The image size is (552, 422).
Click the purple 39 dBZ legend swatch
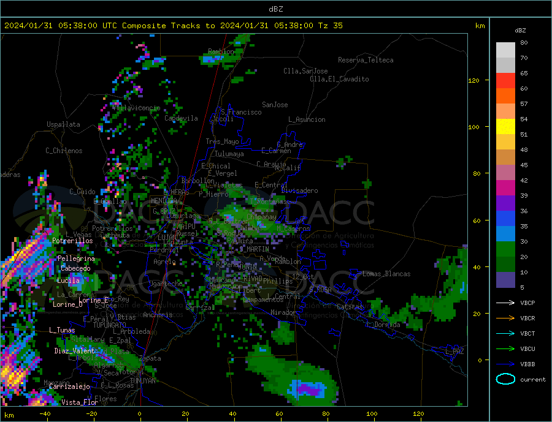[505, 203]
